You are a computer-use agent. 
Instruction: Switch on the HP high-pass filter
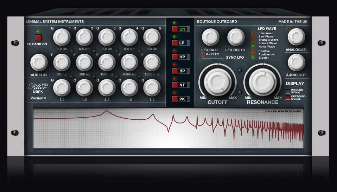175,57
